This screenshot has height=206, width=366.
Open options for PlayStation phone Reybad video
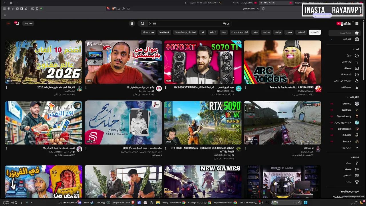coord(86,88)
